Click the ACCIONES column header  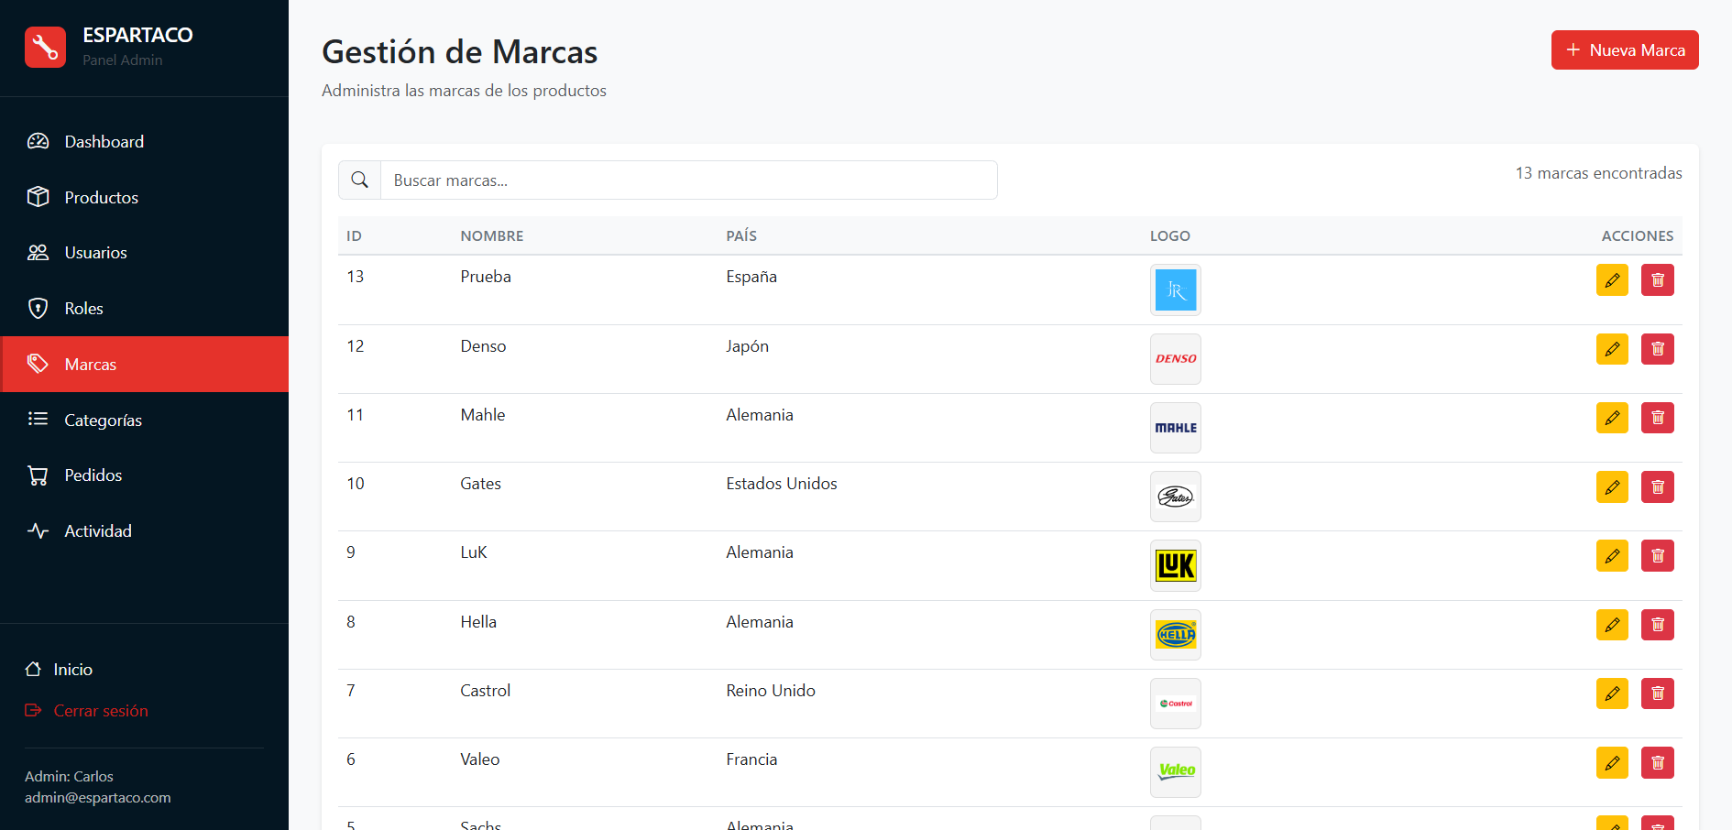point(1638,236)
